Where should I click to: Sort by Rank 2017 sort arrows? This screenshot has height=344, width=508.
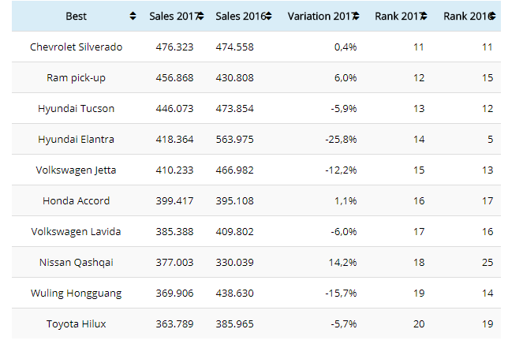[424, 16]
